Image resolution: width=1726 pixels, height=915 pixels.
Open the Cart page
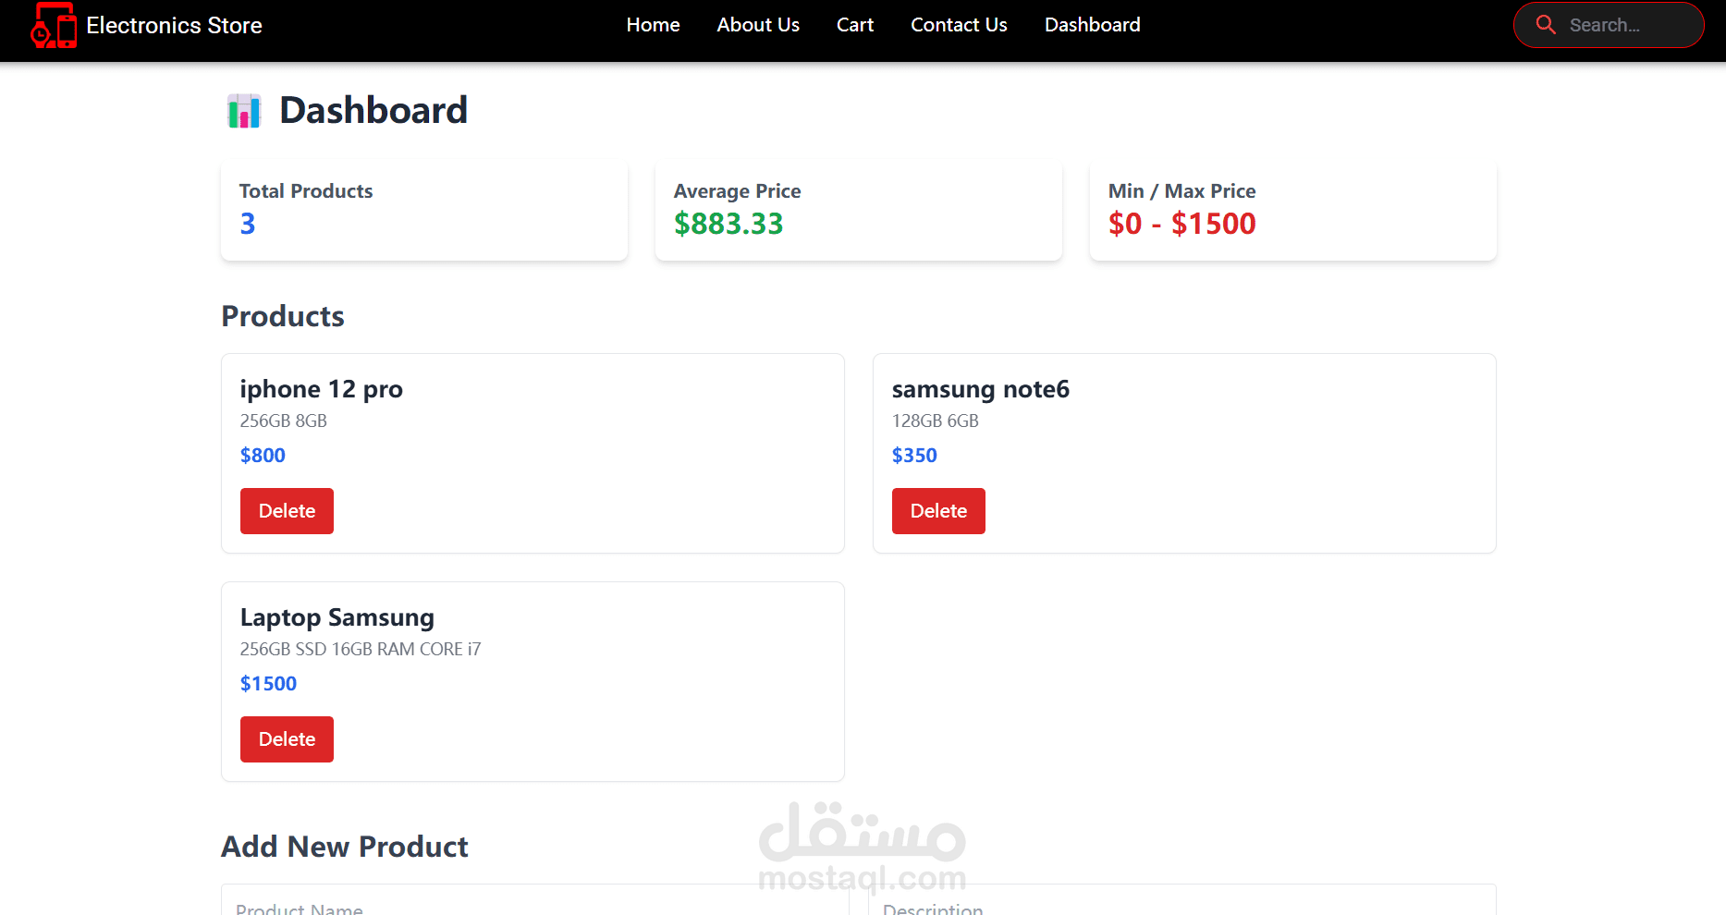(x=854, y=25)
